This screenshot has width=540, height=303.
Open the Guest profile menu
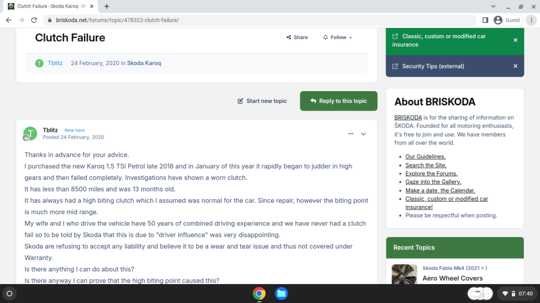[507, 20]
